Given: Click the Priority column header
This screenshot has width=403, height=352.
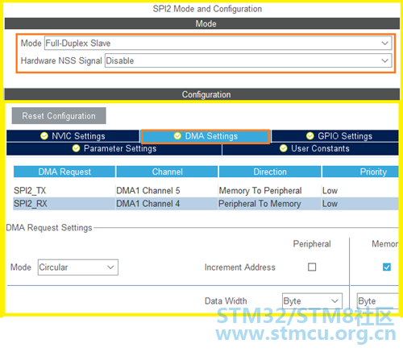Looking at the screenshot, I should 360,172.
